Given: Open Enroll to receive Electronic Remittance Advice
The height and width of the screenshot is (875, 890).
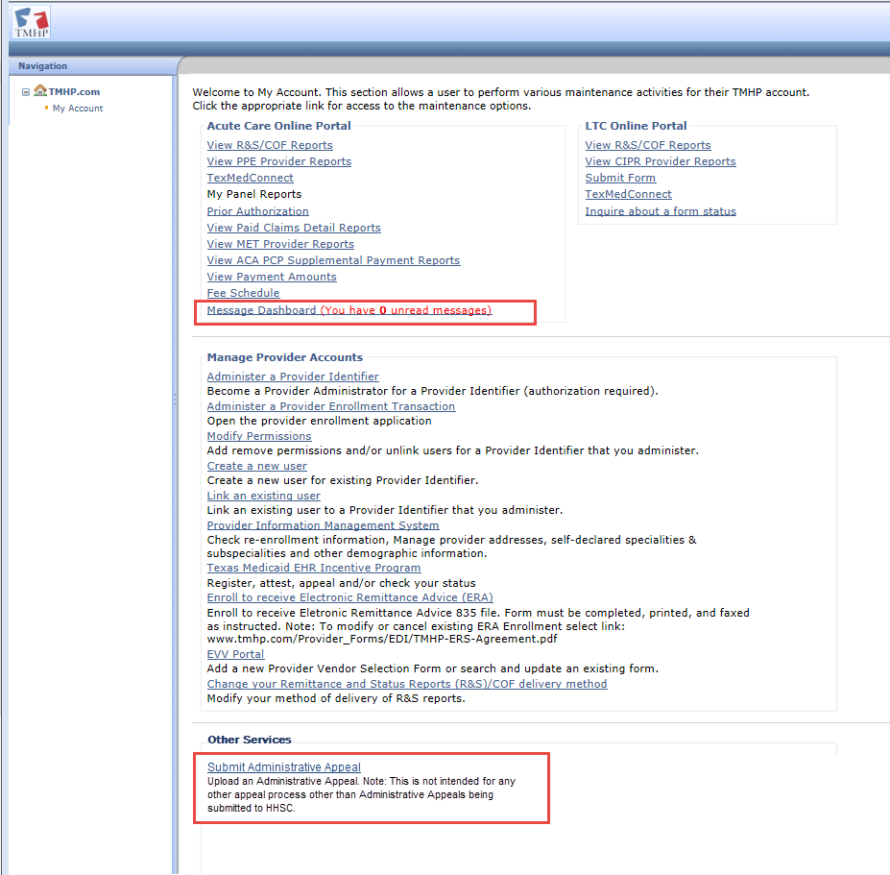Looking at the screenshot, I should pyautogui.click(x=349, y=598).
